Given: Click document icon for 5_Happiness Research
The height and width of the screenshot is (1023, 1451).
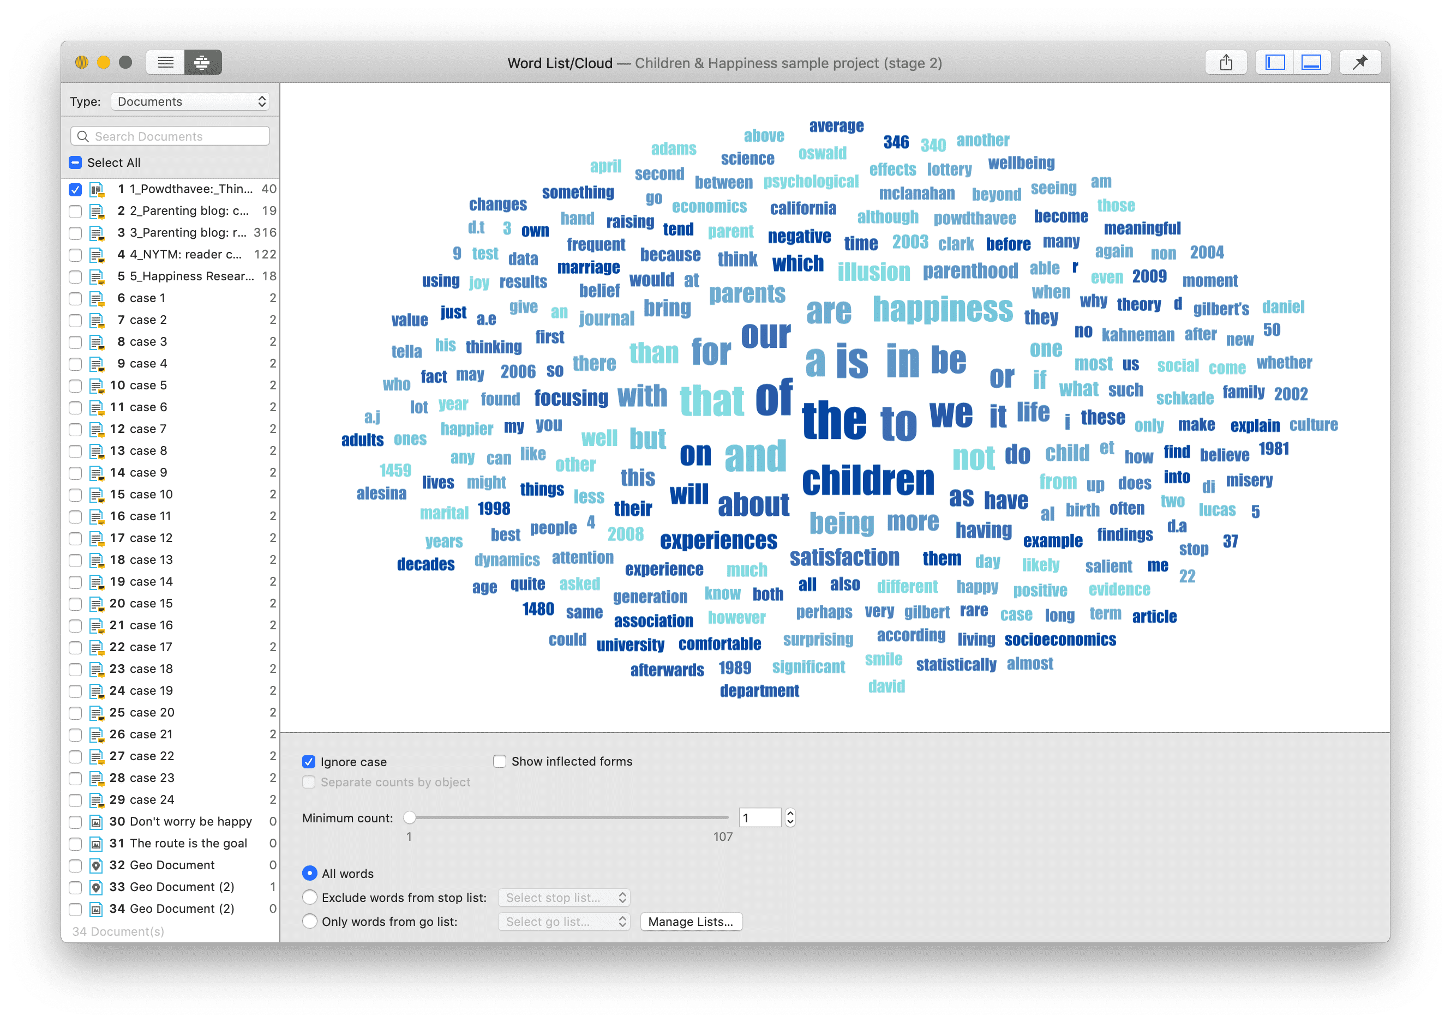Looking at the screenshot, I should click(x=97, y=277).
